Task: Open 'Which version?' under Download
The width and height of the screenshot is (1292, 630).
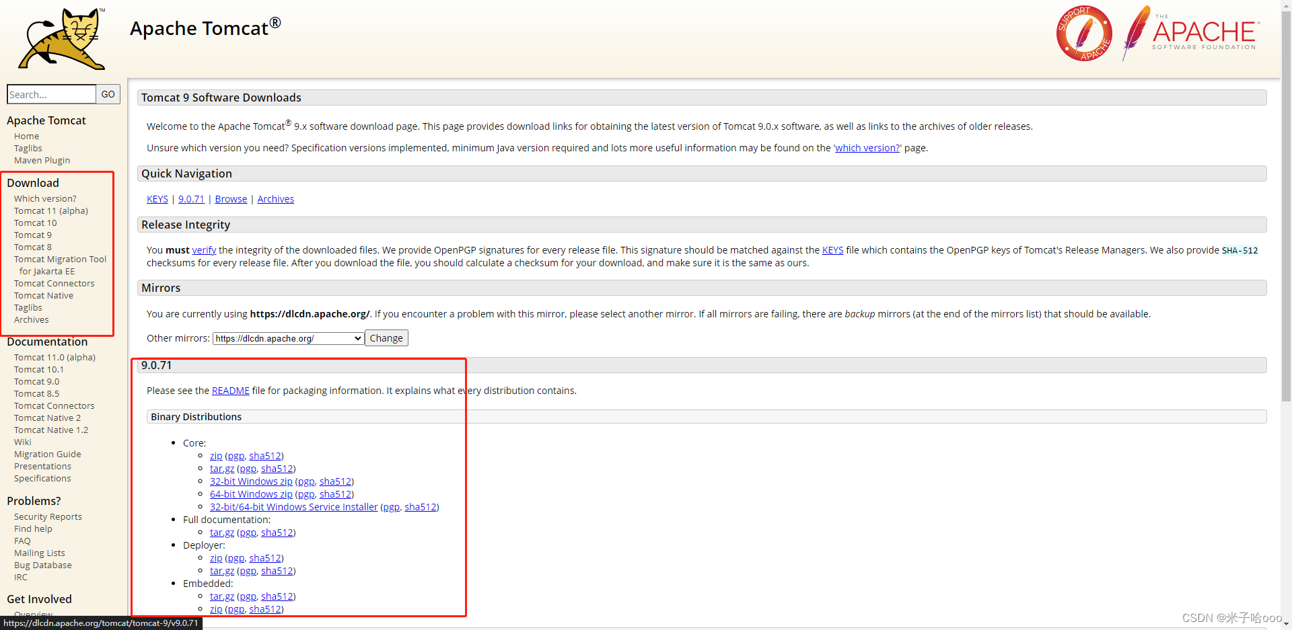Action: (45, 198)
